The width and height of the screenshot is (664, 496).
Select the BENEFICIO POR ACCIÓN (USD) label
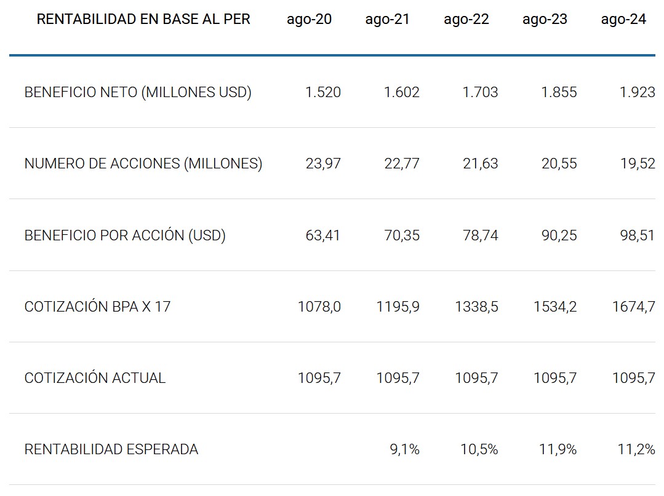click(125, 235)
